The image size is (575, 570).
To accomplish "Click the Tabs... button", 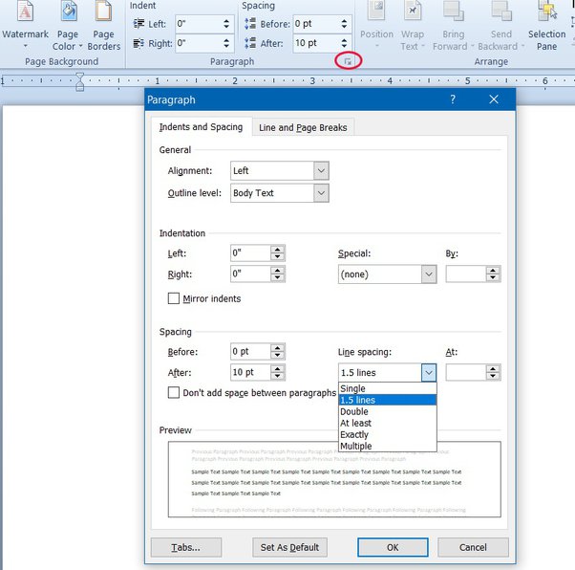I will pyautogui.click(x=186, y=547).
